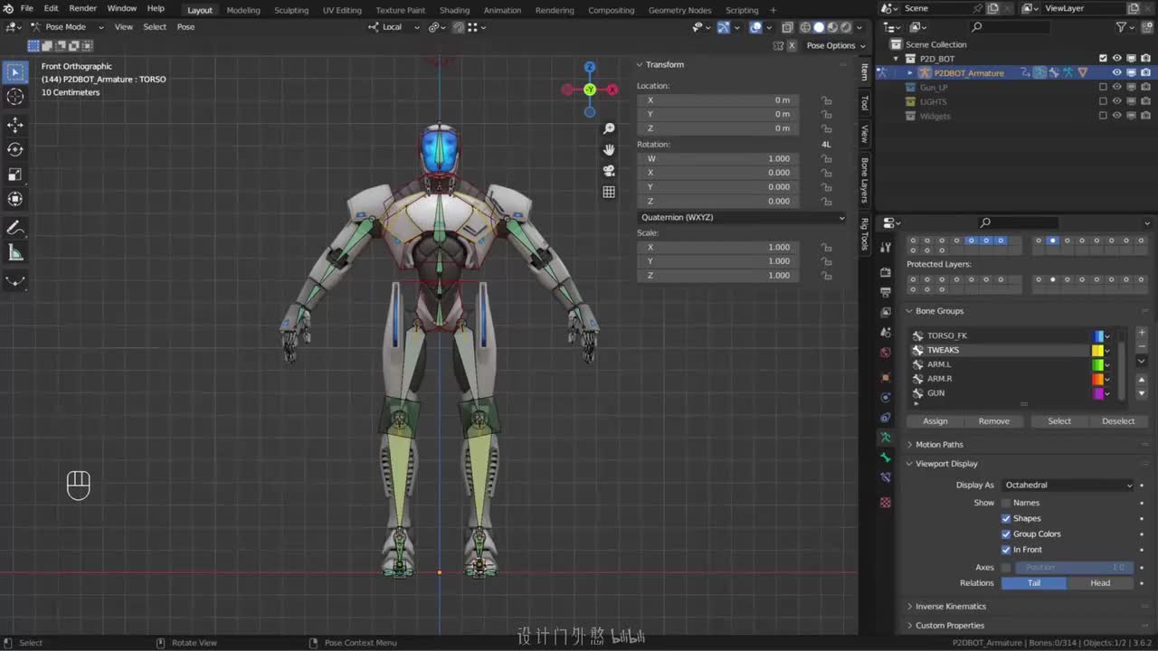The width and height of the screenshot is (1158, 651).
Task: Select the Move tool in left toolbar
Action: (15, 125)
